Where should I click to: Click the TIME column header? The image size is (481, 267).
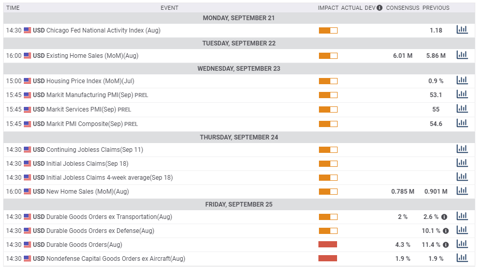pos(13,8)
